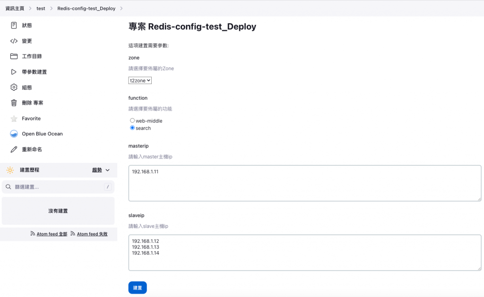This screenshot has height=297, width=484.
Task: Click the Favorite sidebar label
Action: click(31, 119)
